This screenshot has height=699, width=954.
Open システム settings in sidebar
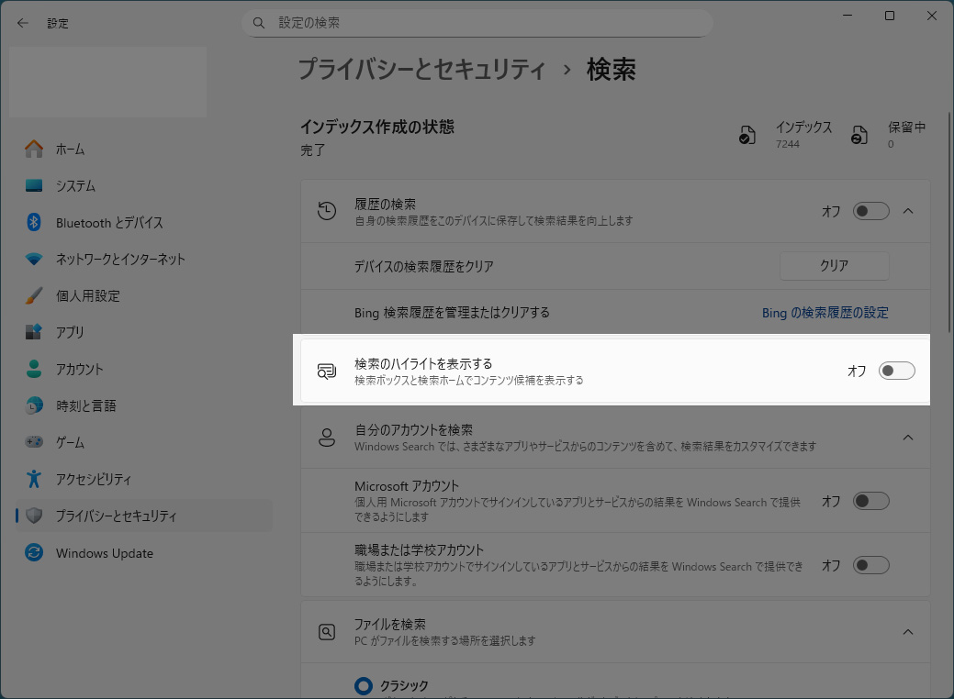75,185
